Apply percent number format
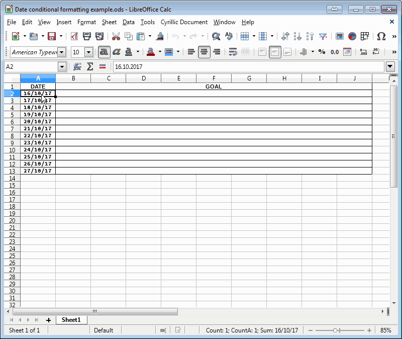This screenshot has height=339, width=402. point(322,52)
